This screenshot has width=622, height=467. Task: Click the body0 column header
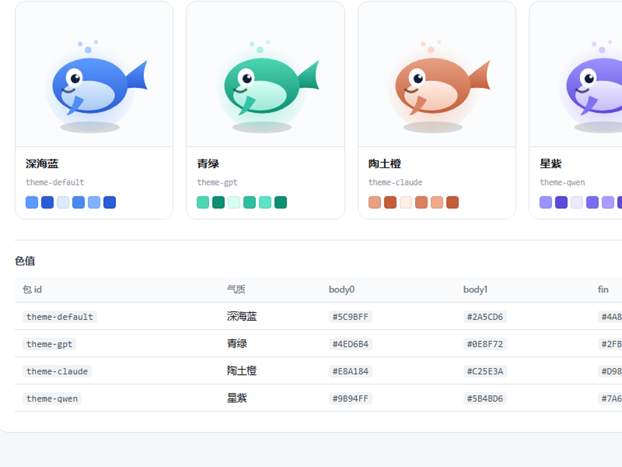341,289
